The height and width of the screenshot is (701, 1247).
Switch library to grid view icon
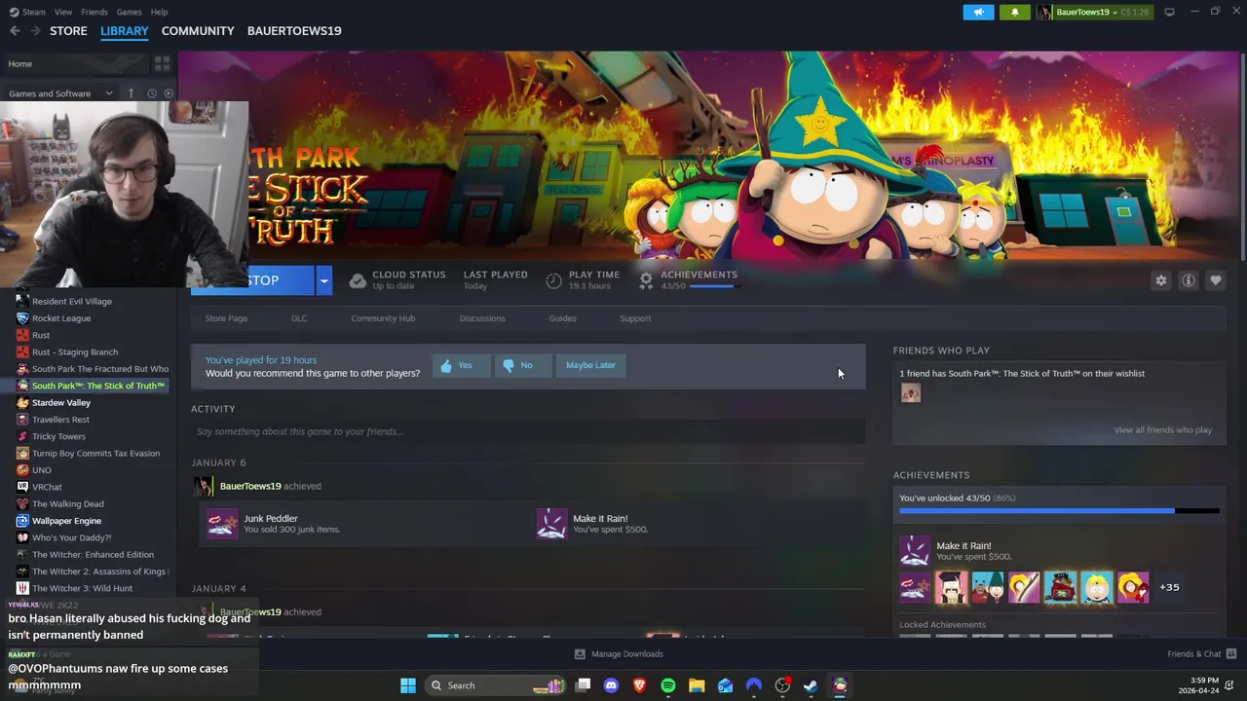point(162,63)
